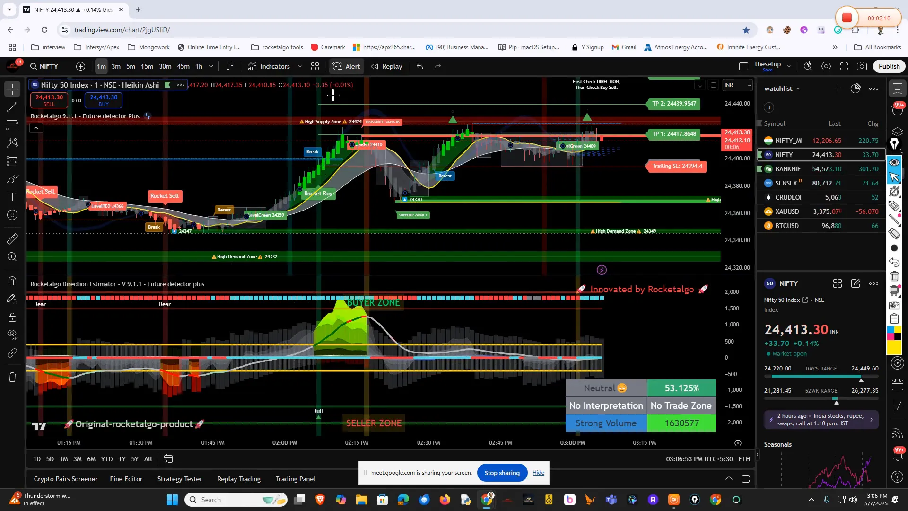Edit NIFTY symbol notes pencil icon
Image resolution: width=908 pixels, height=511 pixels.
[856, 283]
